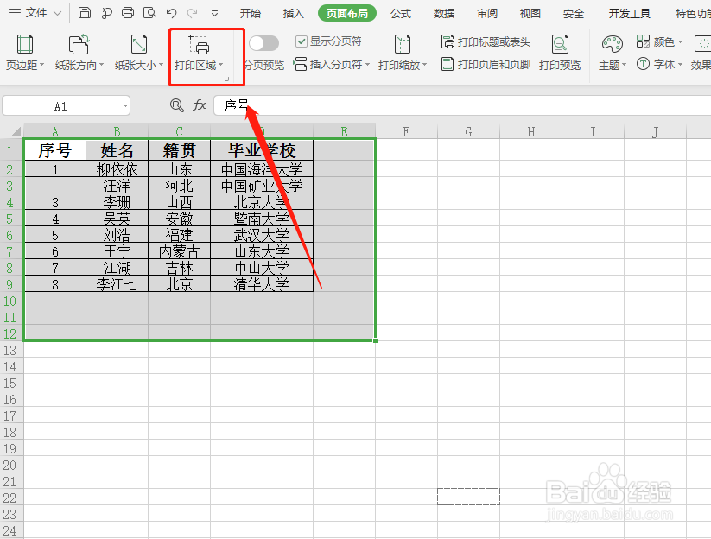This screenshot has height=539, width=711.
Task: Select cell containing 李江七
Action: (117, 284)
